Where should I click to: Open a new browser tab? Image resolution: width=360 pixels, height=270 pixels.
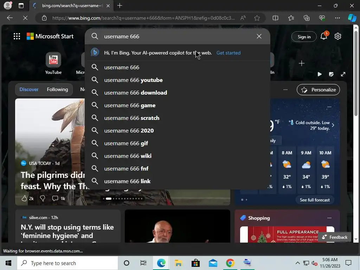pyautogui.click(x=120, y=6)
